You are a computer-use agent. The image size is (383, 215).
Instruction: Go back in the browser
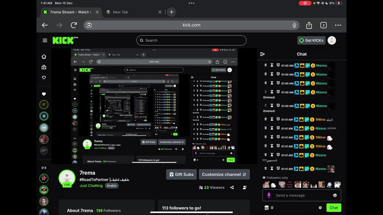click(x=45, y=25)
